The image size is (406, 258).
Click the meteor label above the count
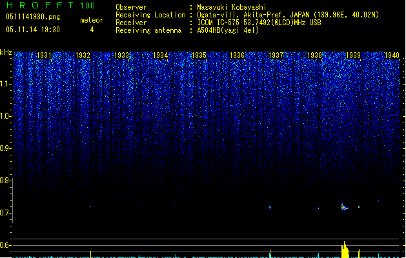point(92,20)
